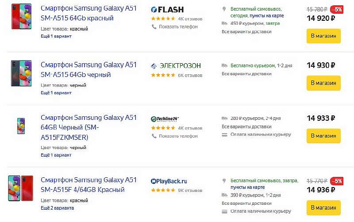Open the red Galaxy A51 thumbnail from FLASH

[x=21, y=16]
